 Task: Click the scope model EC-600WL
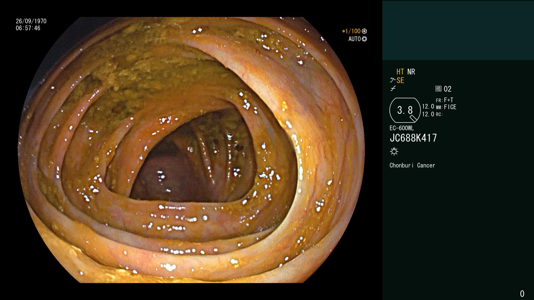click(x=402, y=128)
